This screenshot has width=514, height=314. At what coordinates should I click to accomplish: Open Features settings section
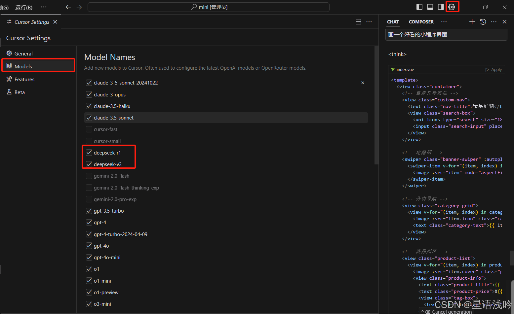click(38, 79)
